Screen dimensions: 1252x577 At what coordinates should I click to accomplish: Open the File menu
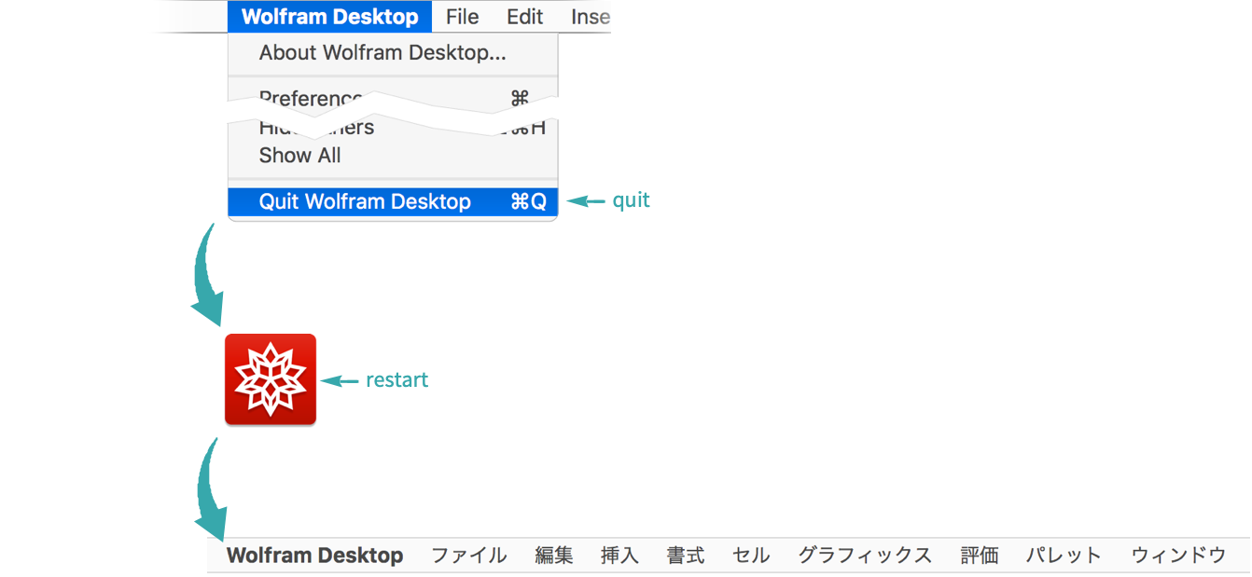pyautogui.click(x=462, y=17)
